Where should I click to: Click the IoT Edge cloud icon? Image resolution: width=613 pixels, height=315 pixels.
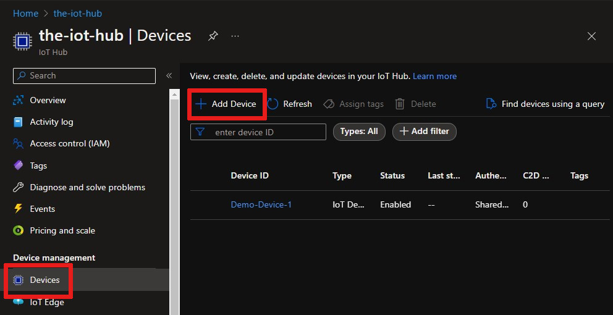point(19,302)
